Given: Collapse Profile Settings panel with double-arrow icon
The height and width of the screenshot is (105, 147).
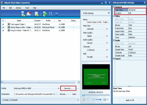Looking at the screenshot, I should click(109, 13).
